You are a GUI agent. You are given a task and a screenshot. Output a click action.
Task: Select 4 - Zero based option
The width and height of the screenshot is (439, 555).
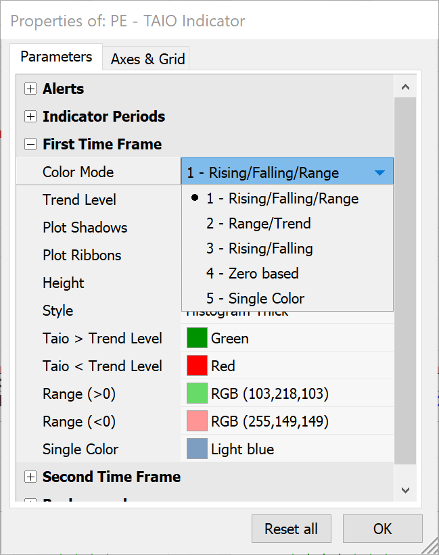pyautogui.click(x=252, y=274)
